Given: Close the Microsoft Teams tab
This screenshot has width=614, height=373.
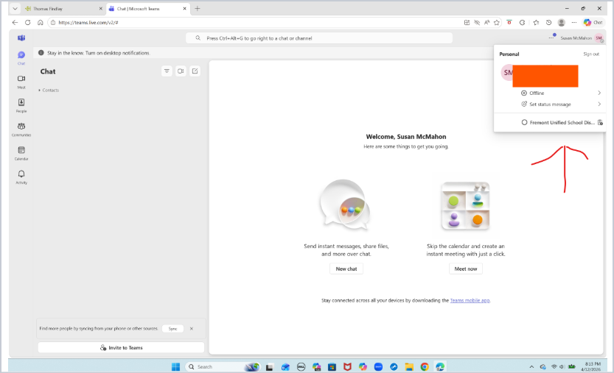Looking at the screenshot, I should pos(185,8).
